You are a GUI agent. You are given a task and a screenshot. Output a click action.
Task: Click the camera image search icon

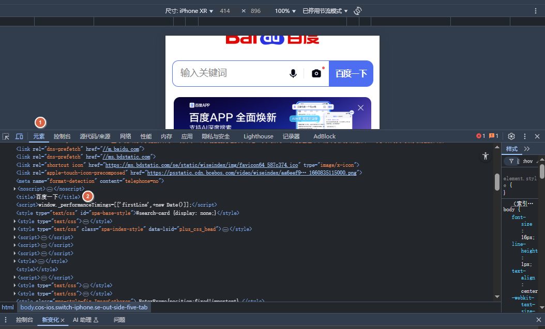click(x=316, y=73)
